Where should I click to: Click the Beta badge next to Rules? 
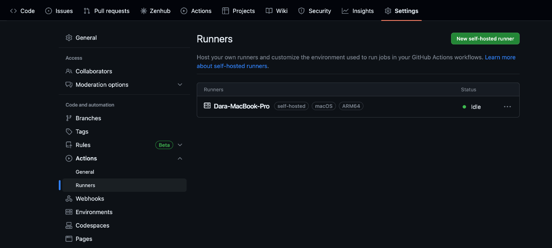tap(164, 145)
